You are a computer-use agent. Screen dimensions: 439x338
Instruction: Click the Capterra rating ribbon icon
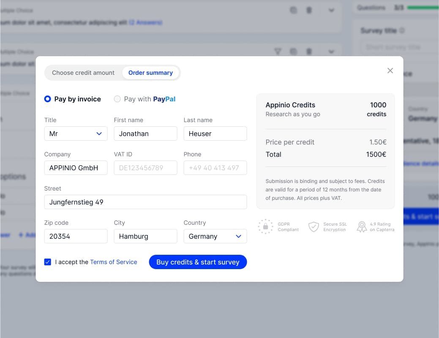(x=362, y=226)
